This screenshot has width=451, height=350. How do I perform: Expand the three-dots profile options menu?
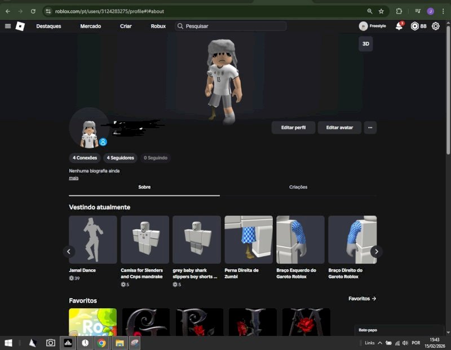(370, 128)
